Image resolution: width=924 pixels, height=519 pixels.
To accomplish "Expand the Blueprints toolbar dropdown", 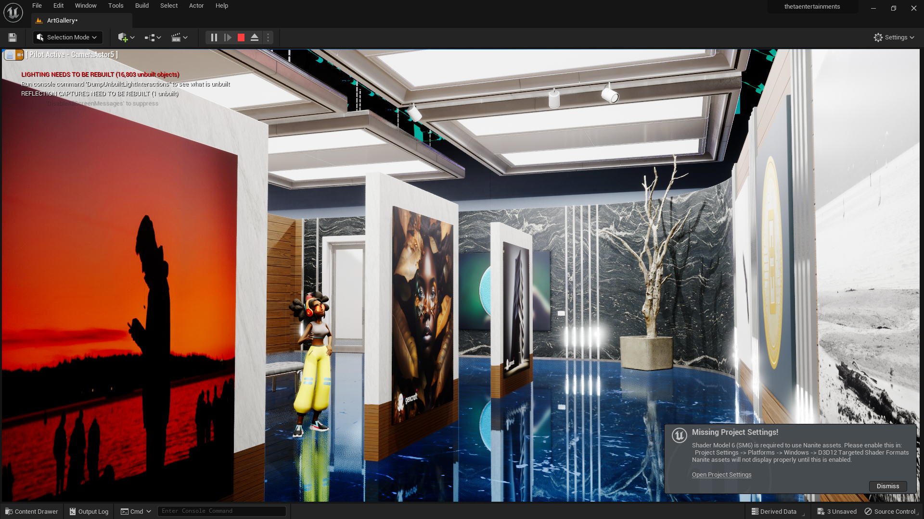I will tap(153, 37).
